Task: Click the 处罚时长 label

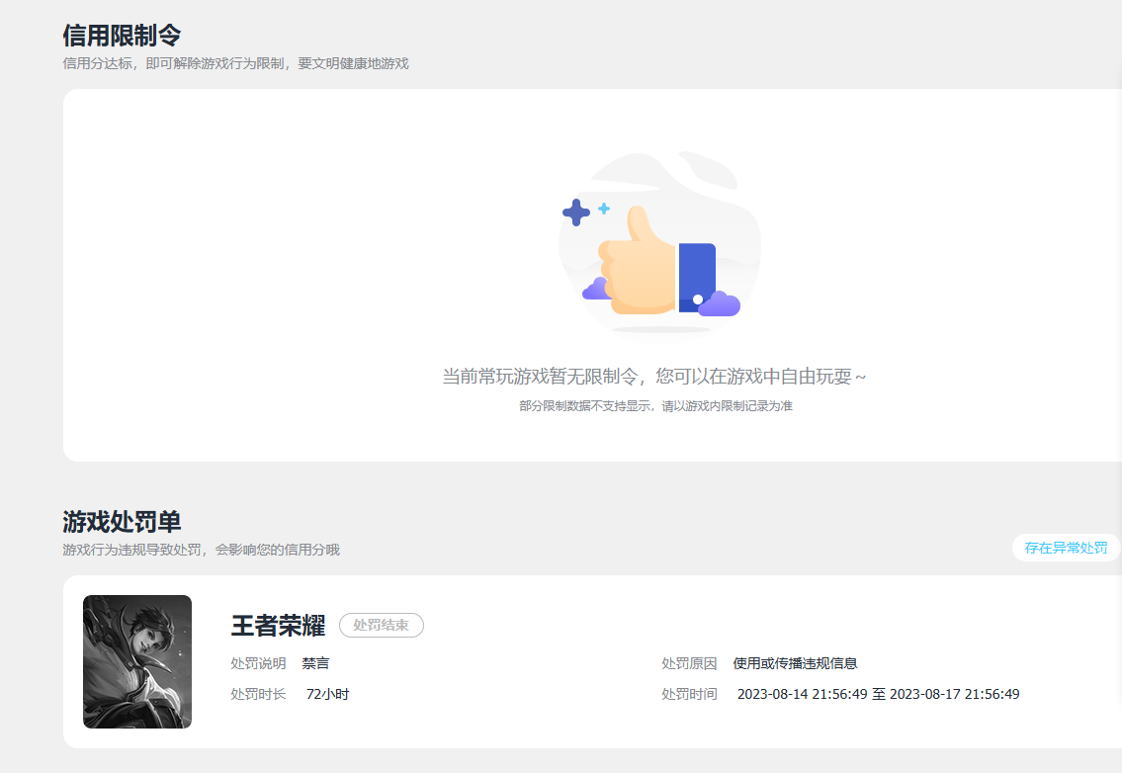Action: point(258,694)
